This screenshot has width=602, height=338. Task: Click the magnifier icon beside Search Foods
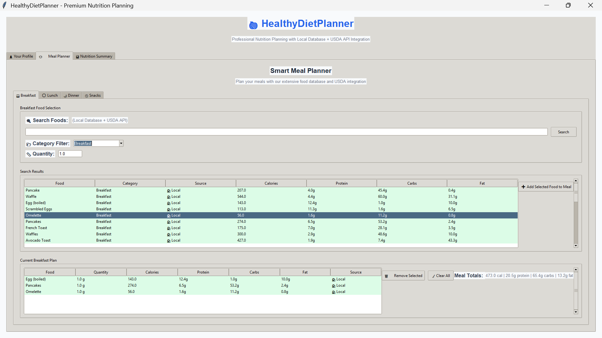(29, 121)
